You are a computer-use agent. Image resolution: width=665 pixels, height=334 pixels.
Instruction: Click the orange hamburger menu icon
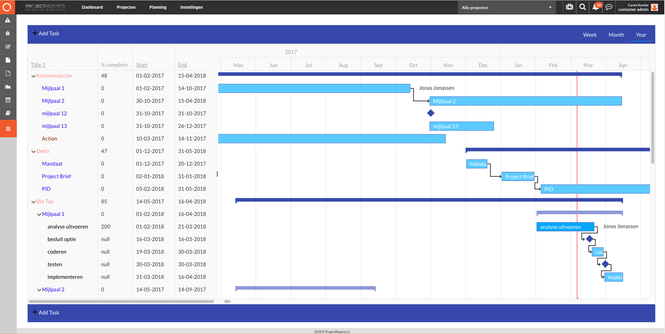[8, 129]
